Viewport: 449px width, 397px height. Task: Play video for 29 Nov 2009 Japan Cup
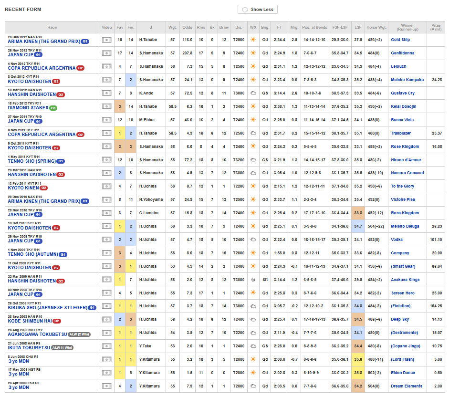(x=106, y=240)
